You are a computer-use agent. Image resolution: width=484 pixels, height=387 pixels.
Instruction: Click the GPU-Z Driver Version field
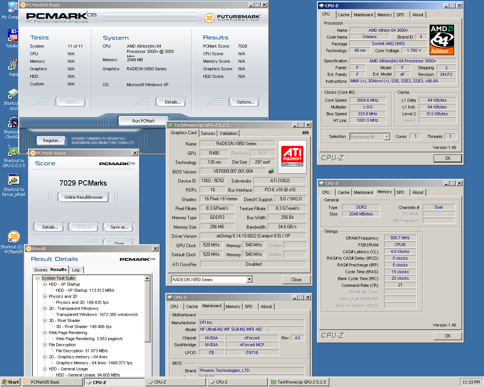click(253, 236)
